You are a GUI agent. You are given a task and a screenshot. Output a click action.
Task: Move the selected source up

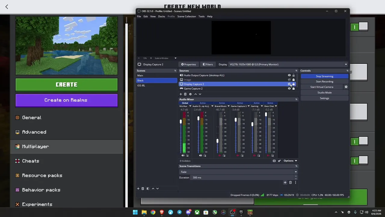point(196,94)
